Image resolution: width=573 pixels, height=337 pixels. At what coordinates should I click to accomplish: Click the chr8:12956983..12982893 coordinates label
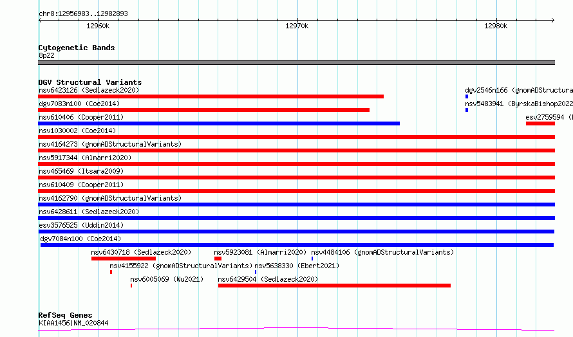pos(83,14)
